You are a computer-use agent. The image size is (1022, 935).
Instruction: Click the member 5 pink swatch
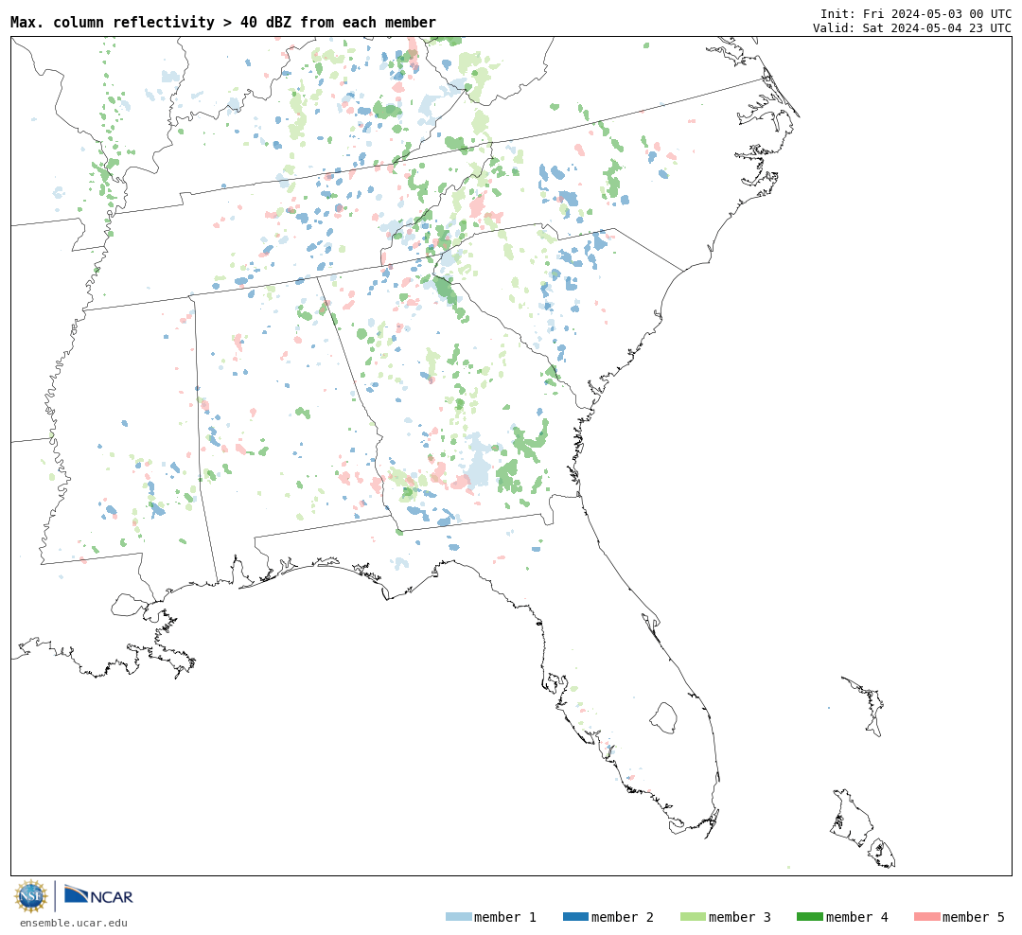[927, 917]
